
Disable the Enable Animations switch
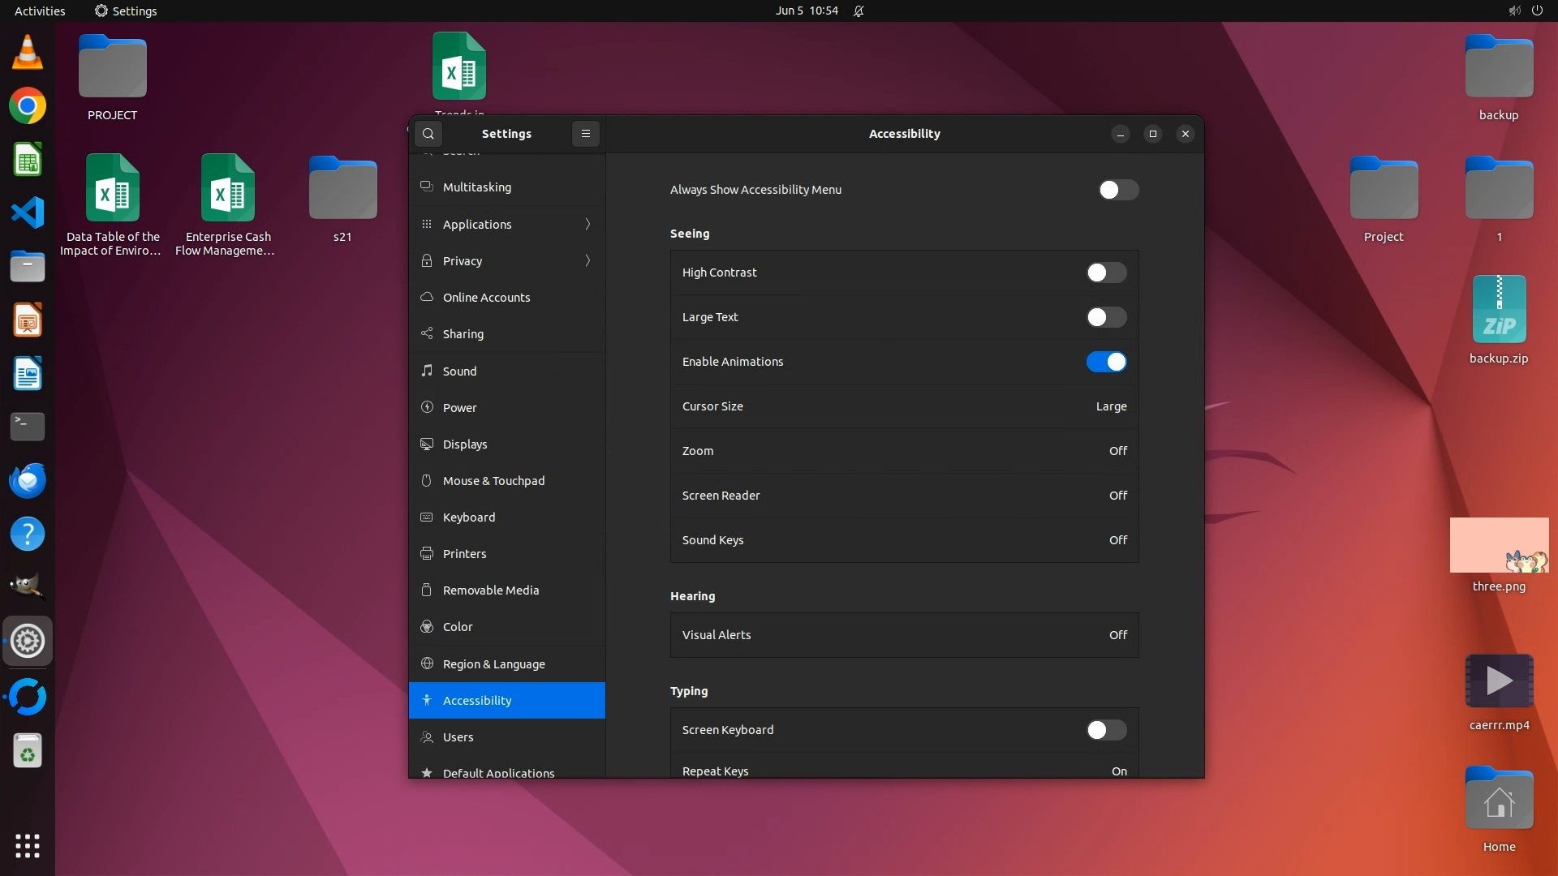coord(1106,362)
